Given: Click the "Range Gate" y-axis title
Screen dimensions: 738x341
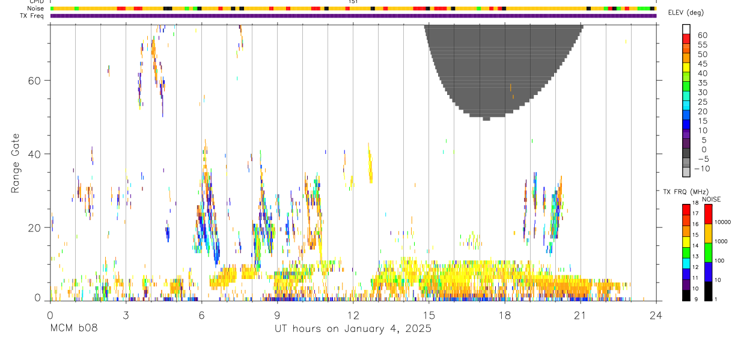Looking at the screenshot, I should point(15,162).
